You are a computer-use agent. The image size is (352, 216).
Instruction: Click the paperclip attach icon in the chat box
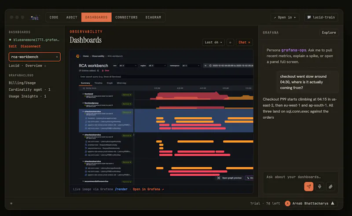click(x=330, y=187)
